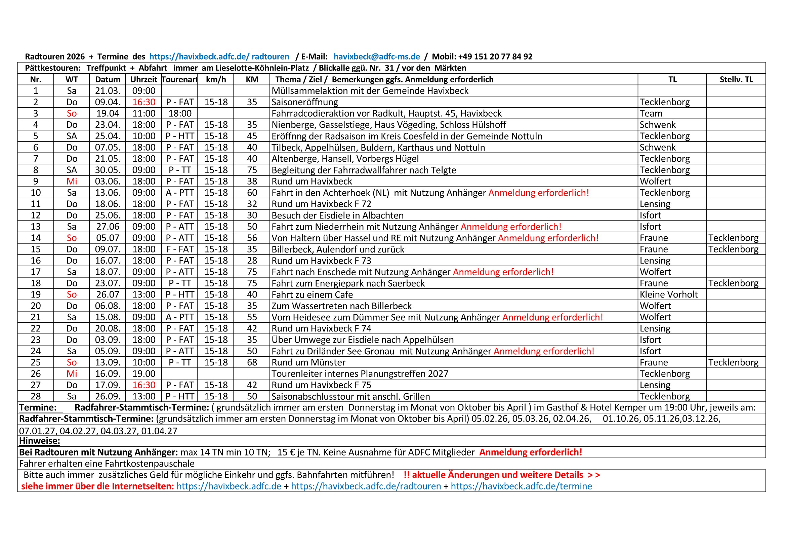Image resolution: width=786 pixels, height=556 pixels.
Task: Click the red 16:30 time in row 2
Action: 144,102
